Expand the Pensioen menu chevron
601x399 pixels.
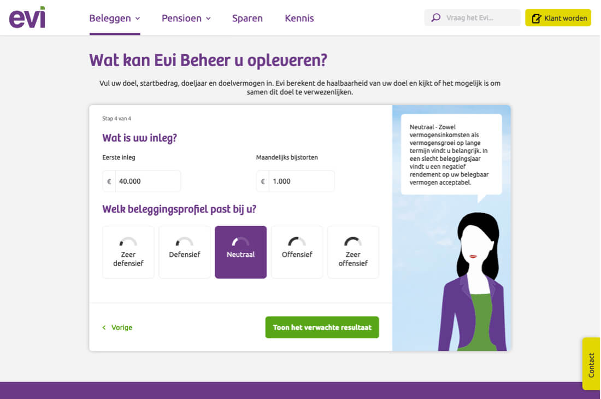point(209,19)
